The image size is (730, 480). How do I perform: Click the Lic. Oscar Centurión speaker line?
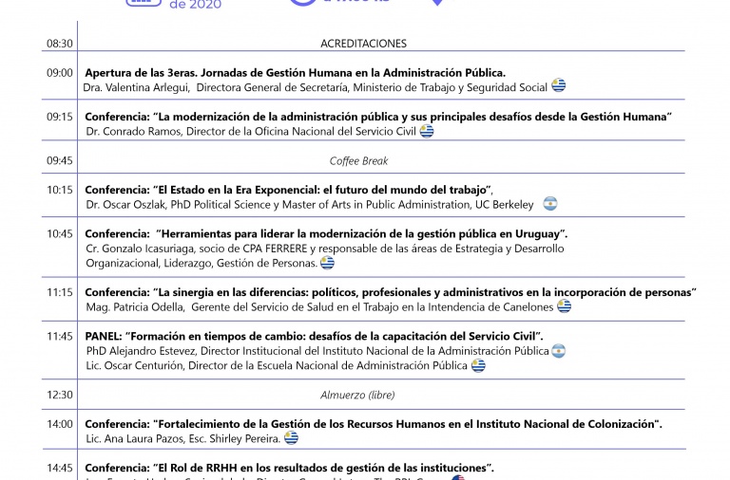point(277,366)
